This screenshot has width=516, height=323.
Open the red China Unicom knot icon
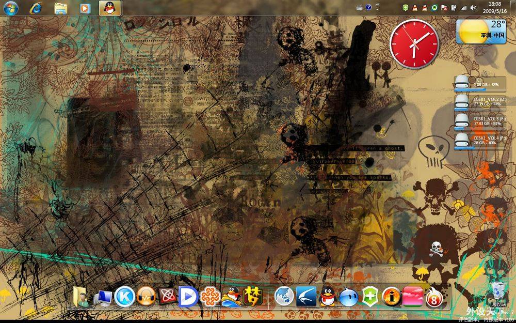click(209, 297)
